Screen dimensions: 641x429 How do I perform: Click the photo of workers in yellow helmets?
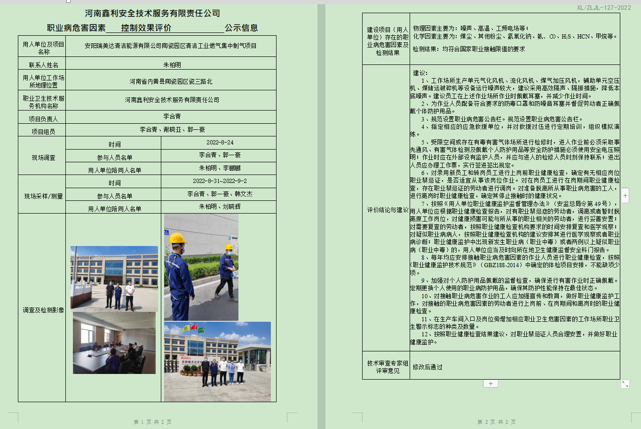tap(201, 267)
